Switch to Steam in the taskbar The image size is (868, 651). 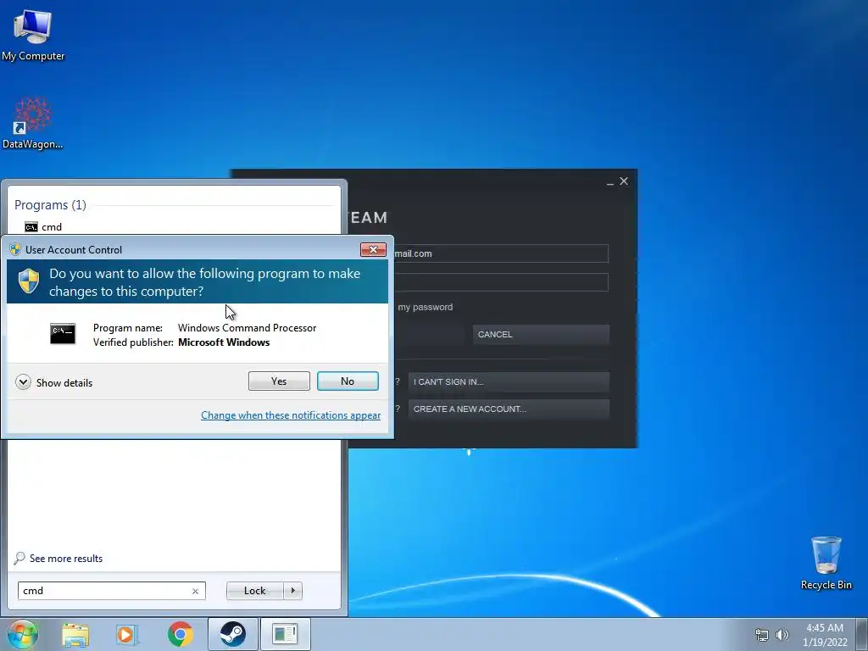point(232,634)
